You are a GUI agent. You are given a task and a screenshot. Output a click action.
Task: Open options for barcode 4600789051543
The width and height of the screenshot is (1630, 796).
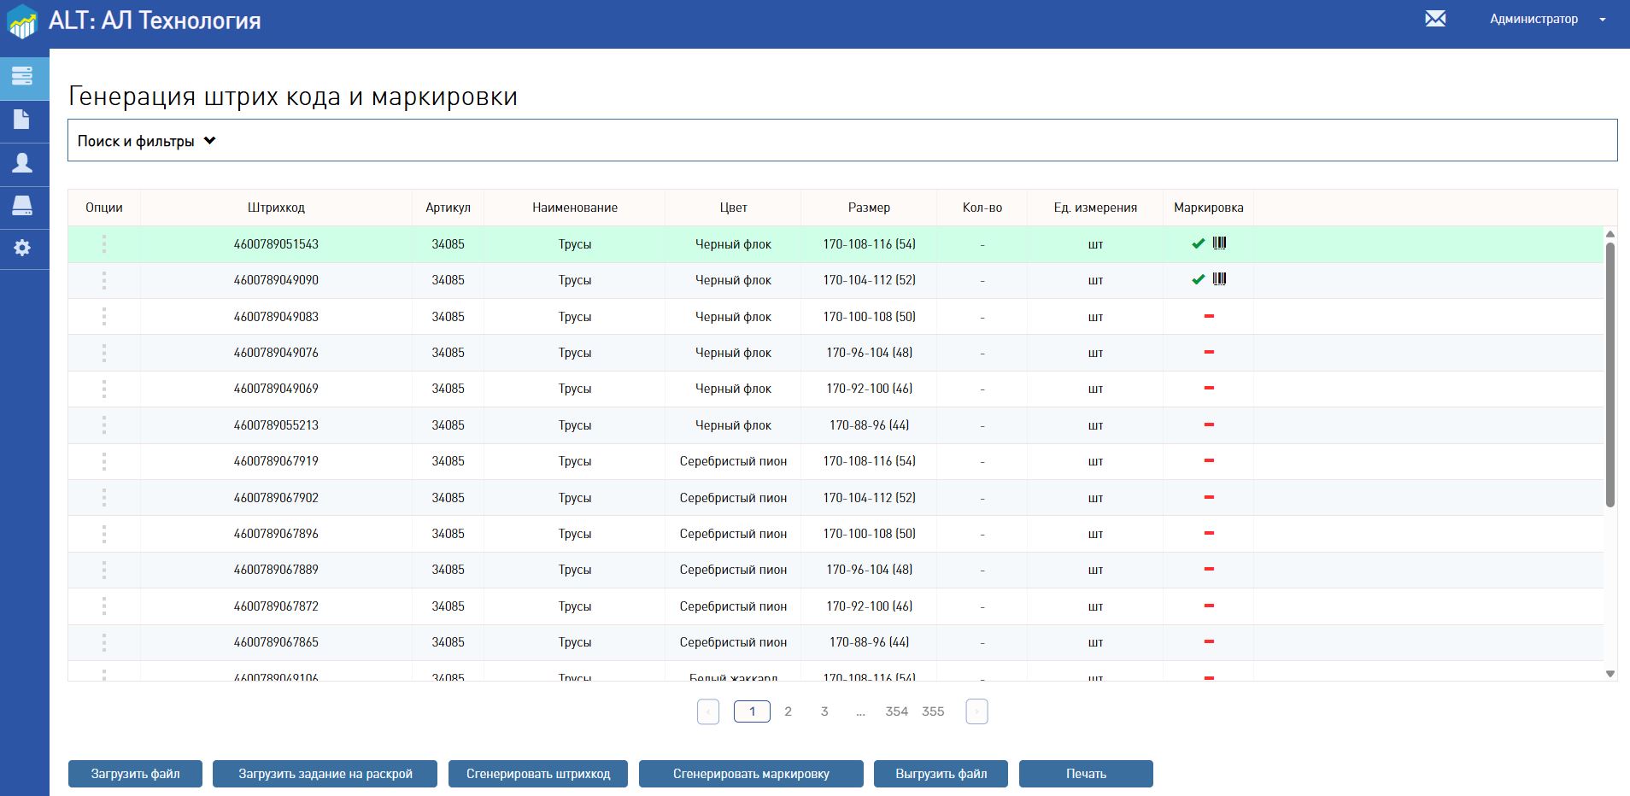[104, 244]
